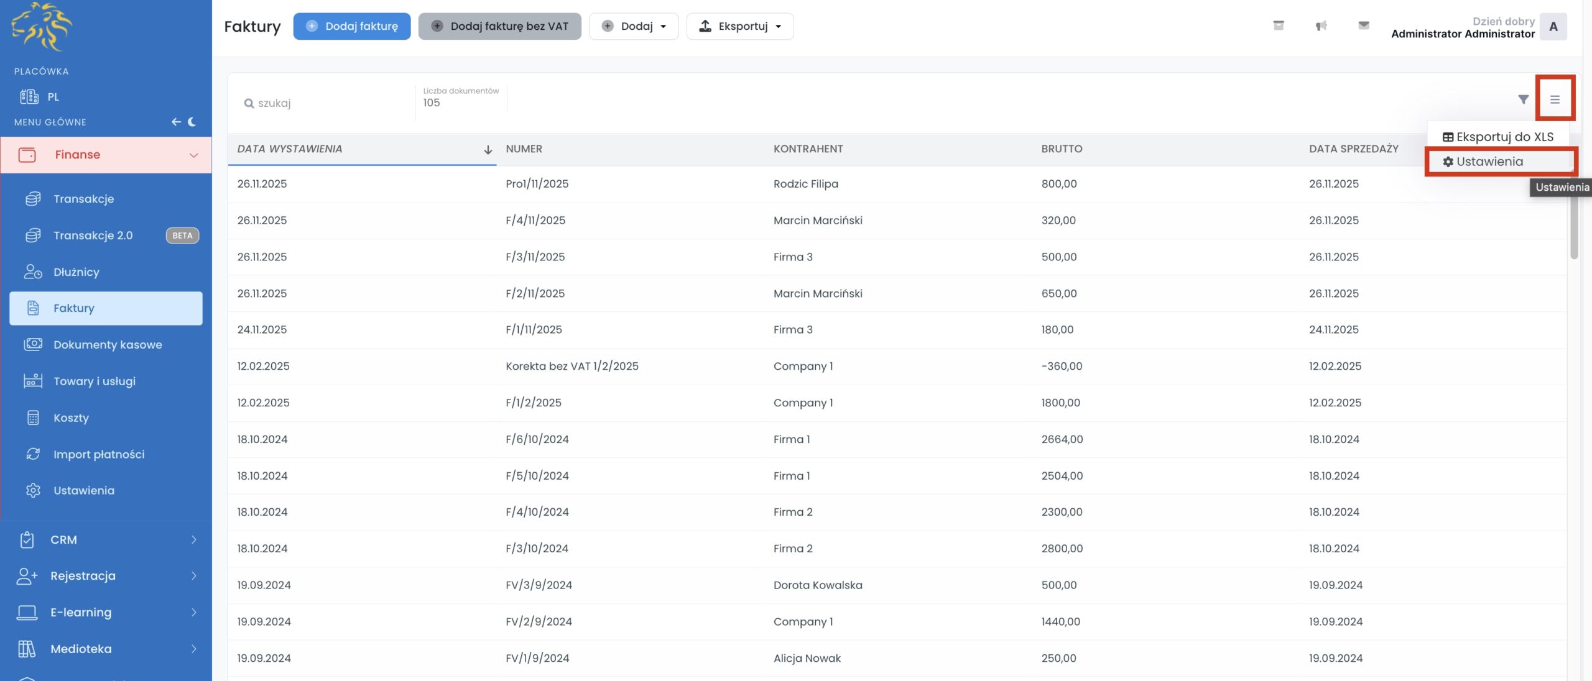Toggle dark mode moon icon

coord(192,122)
